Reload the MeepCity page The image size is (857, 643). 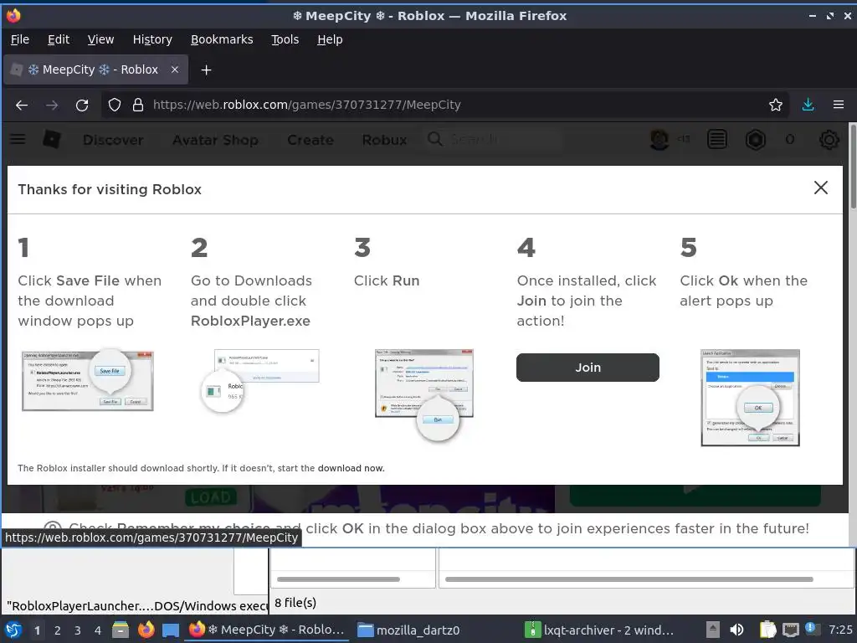82,105
